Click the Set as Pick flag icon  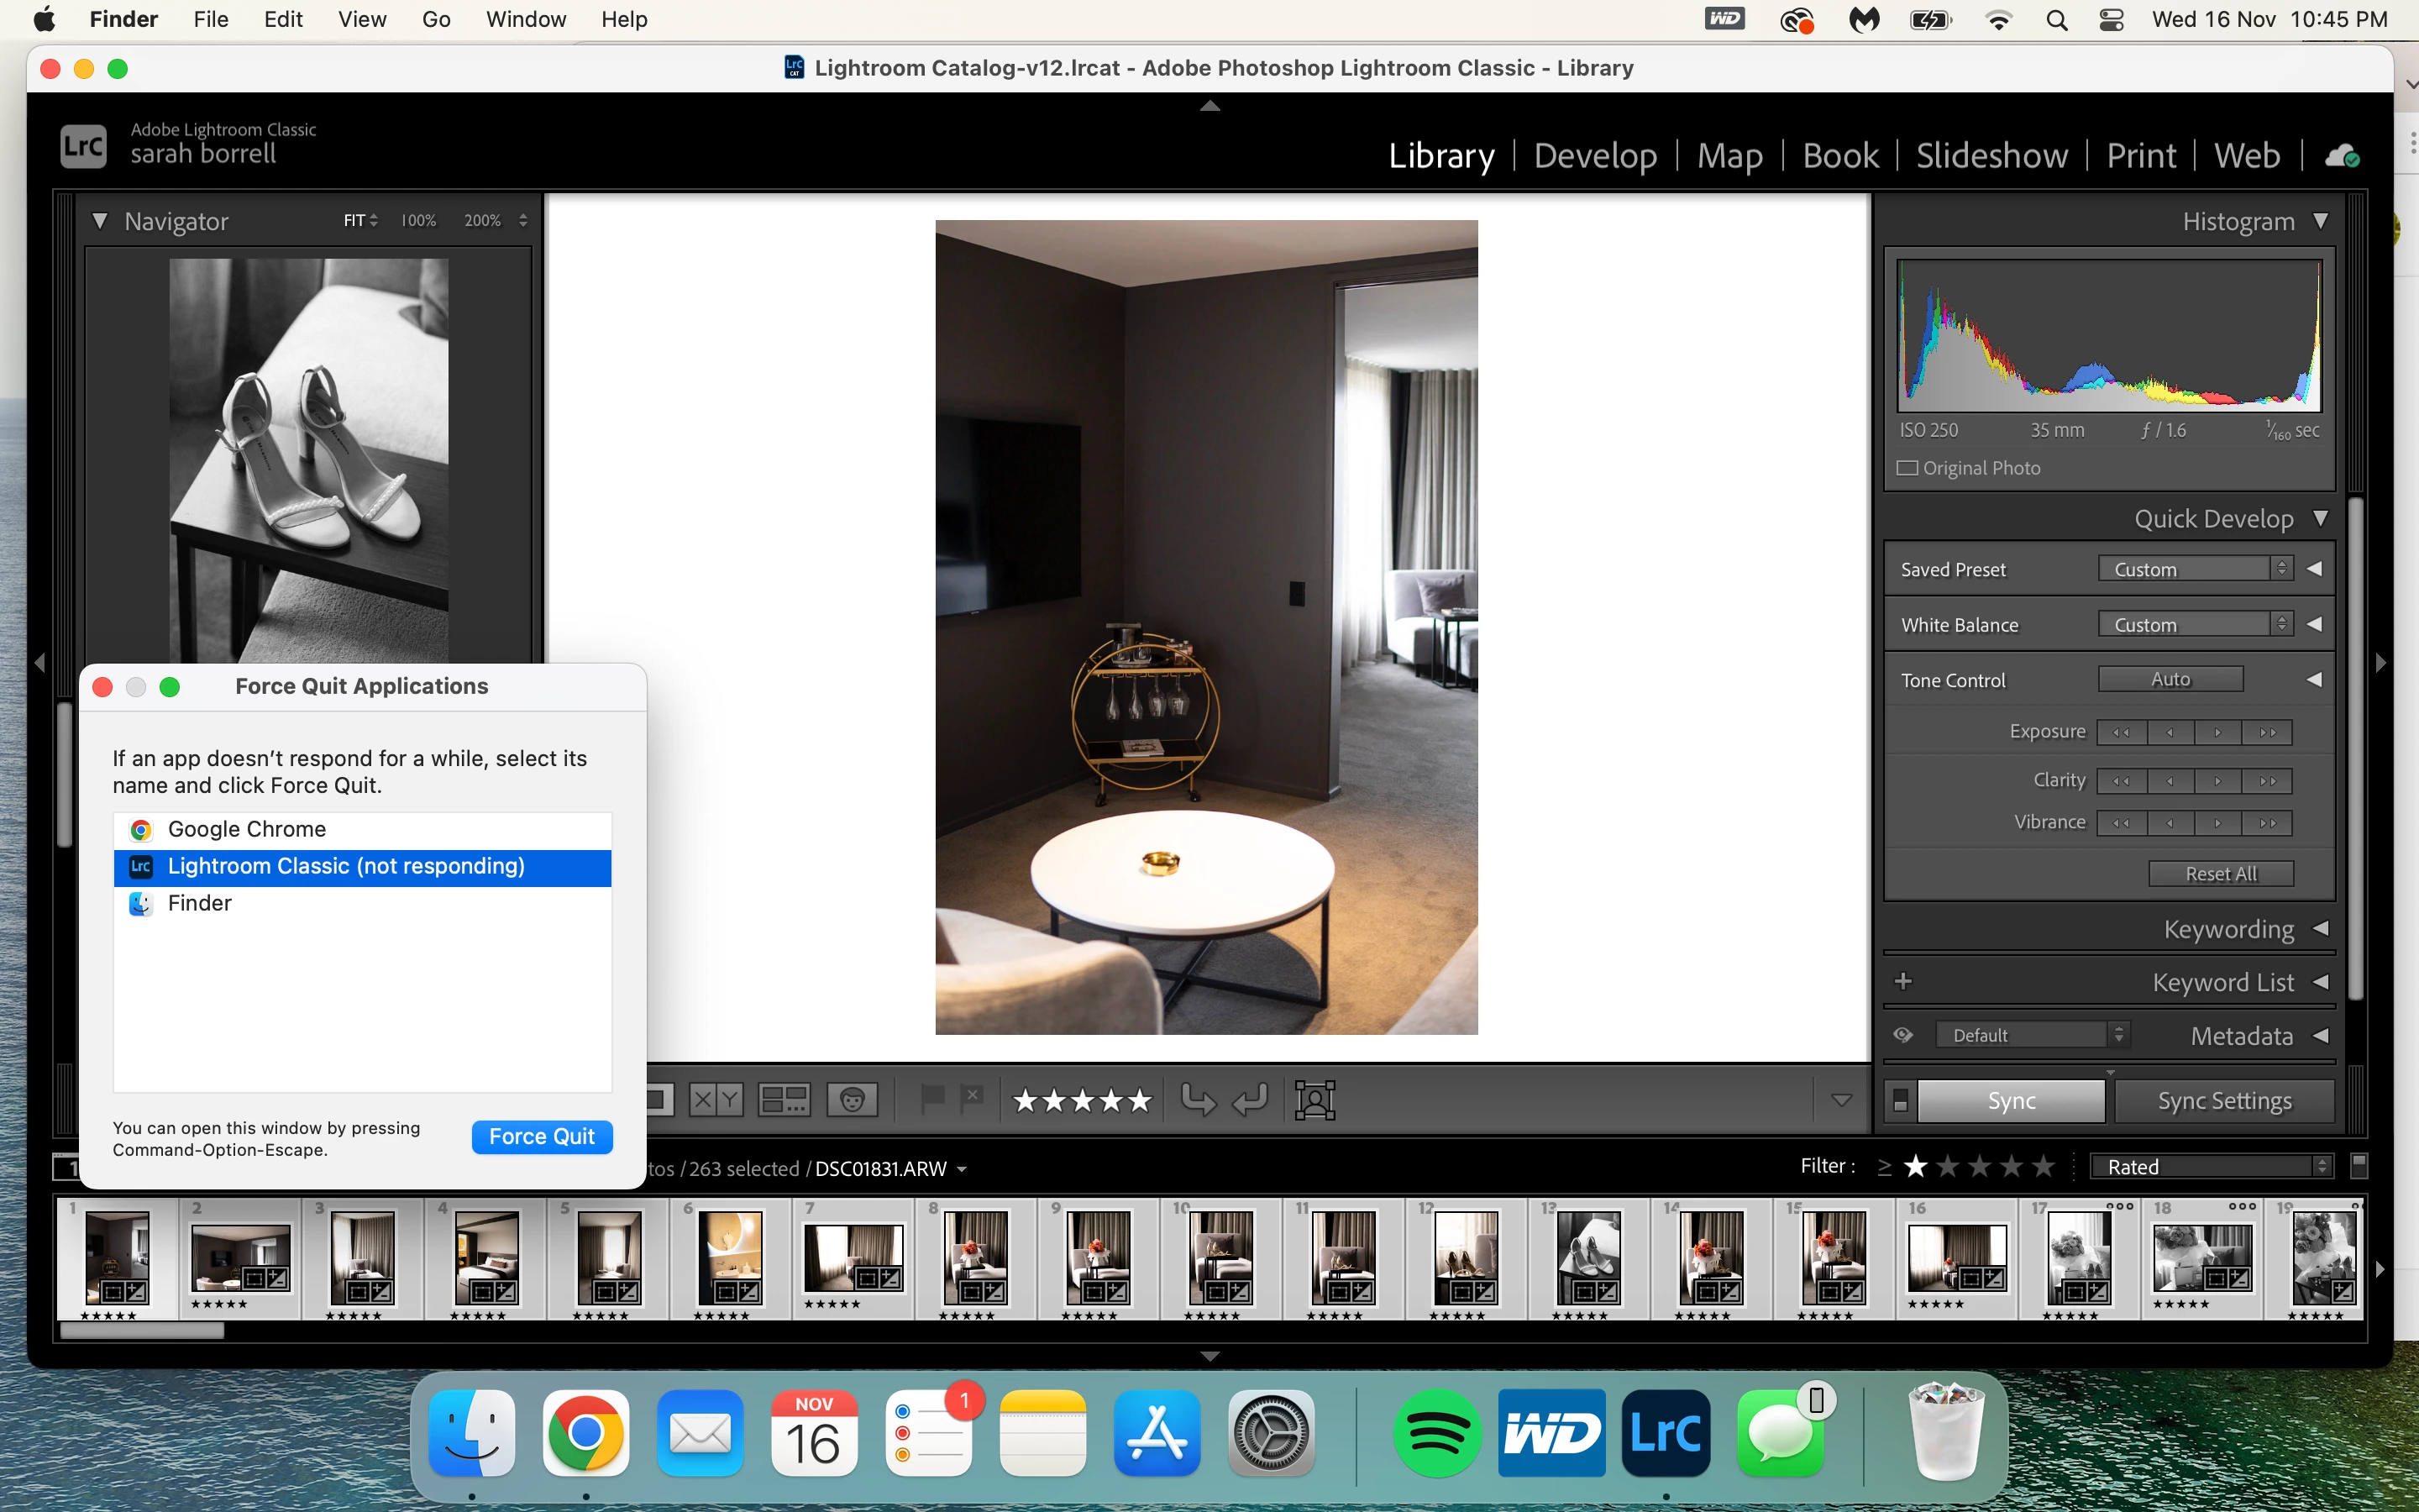[931, 1099]
